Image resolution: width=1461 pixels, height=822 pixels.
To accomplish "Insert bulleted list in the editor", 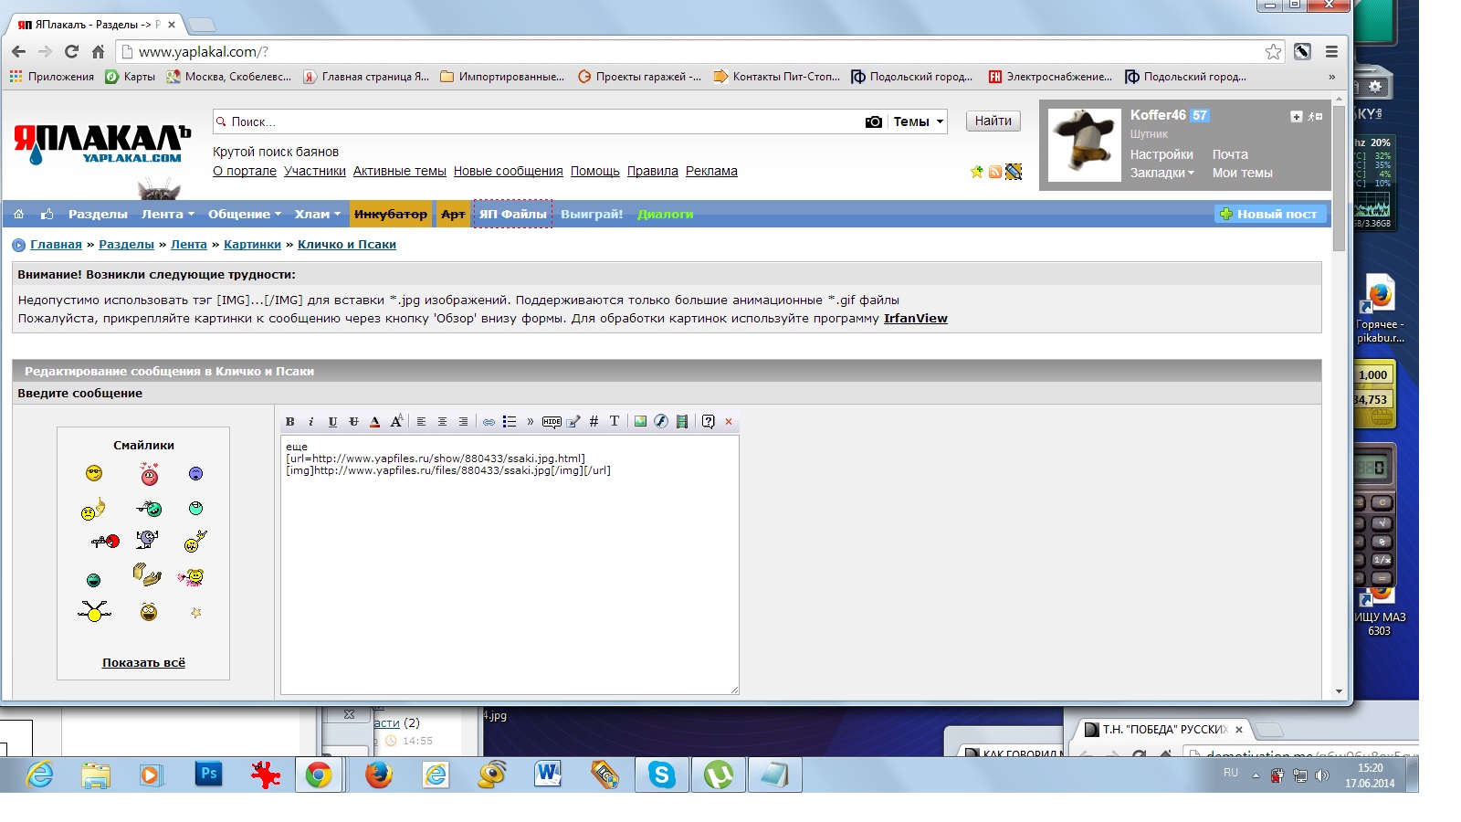I will point(510,422).
